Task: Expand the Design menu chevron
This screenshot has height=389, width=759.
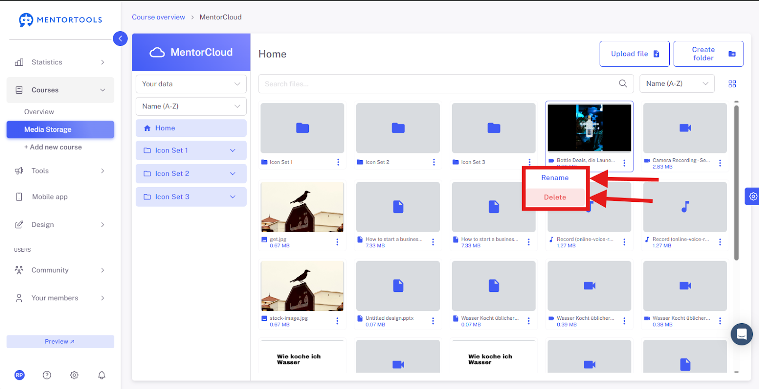Action: (102, 225)
